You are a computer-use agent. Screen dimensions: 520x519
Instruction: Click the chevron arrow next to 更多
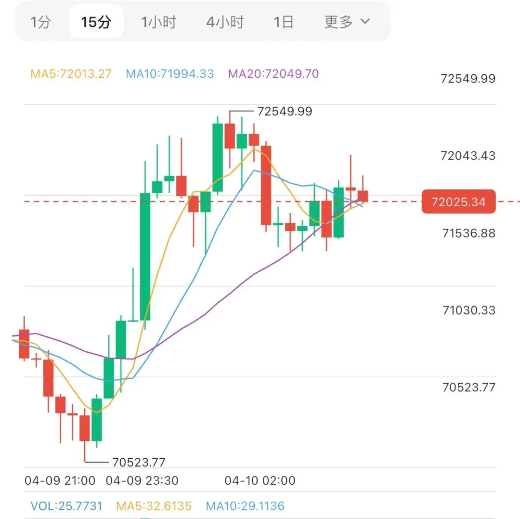(365, 22)
